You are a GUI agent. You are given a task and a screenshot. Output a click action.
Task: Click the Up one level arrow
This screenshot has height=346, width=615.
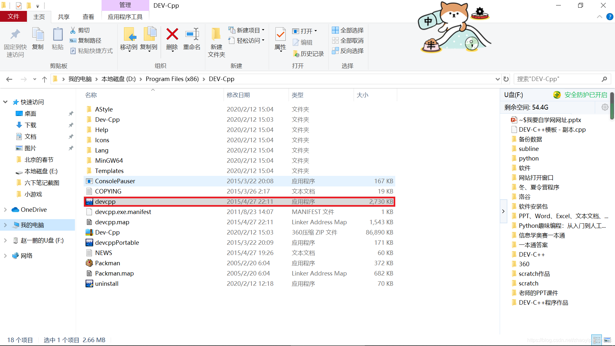point(45,79)
